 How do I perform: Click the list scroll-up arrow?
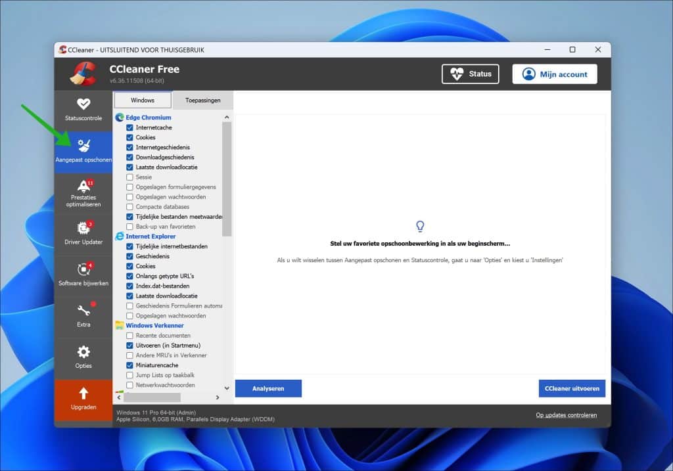click(227, 117)
